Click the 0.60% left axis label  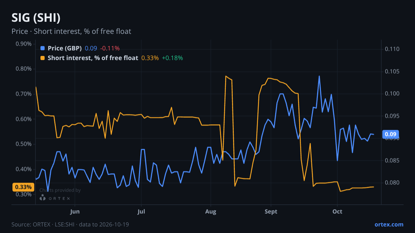(x=24, y=119)
